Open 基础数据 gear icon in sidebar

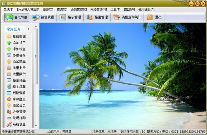[9, 37]
